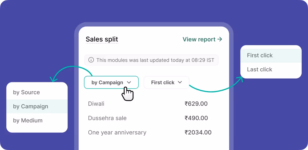Click the arrow icon beside View report
This screenshot has height=150, width=308.
tap(220, 39)
